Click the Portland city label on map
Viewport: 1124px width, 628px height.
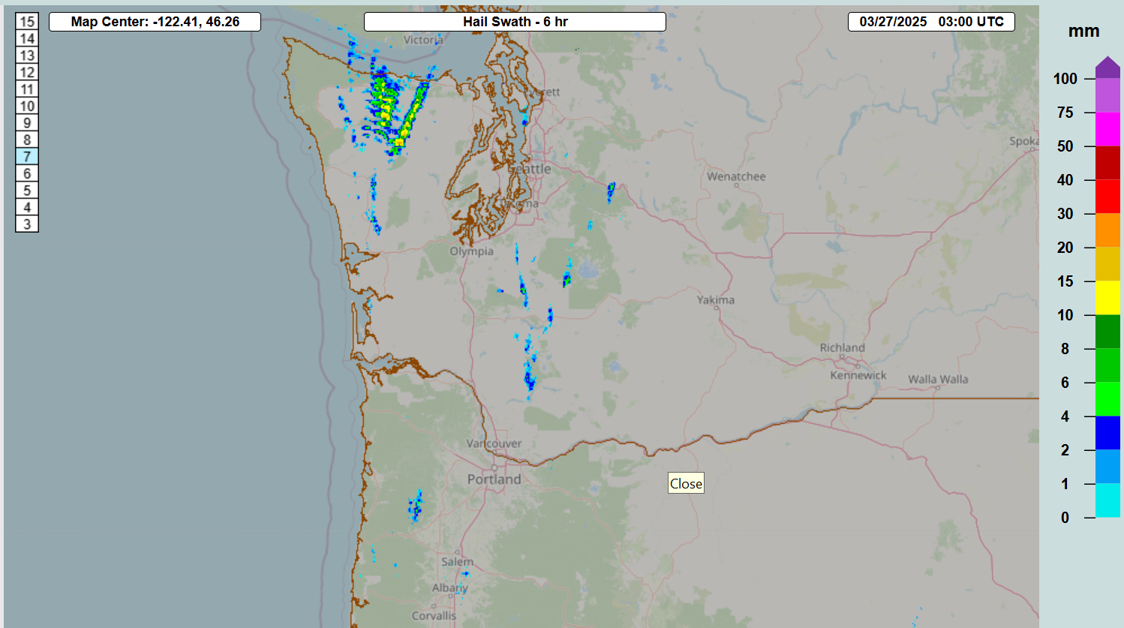(494, 479)
